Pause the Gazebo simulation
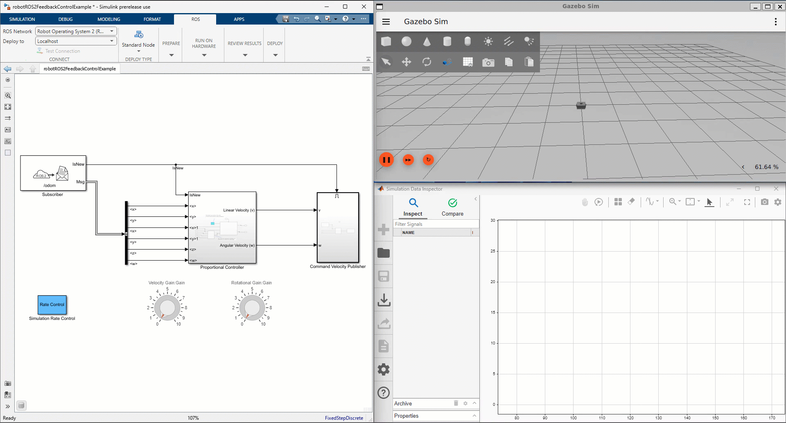Viewport: 786px width, 423px height. coord(386,160)
